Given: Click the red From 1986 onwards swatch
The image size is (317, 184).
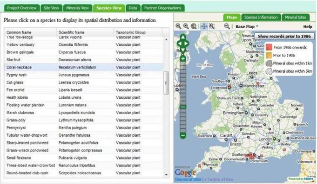Looking at the screenshot, I should (x=269, y=47).
